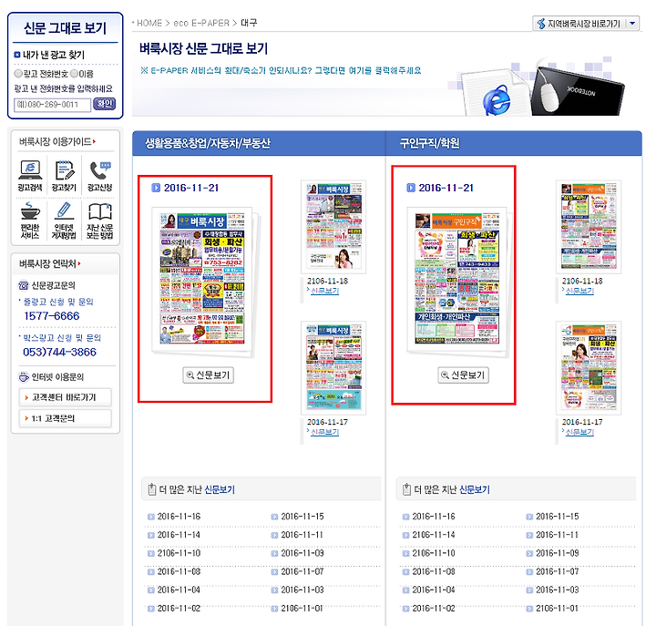The image size is (656, 626).
Task: Click 신문보기 link for 생활용품 2016-11-17
Action: (x=324, y=432)
